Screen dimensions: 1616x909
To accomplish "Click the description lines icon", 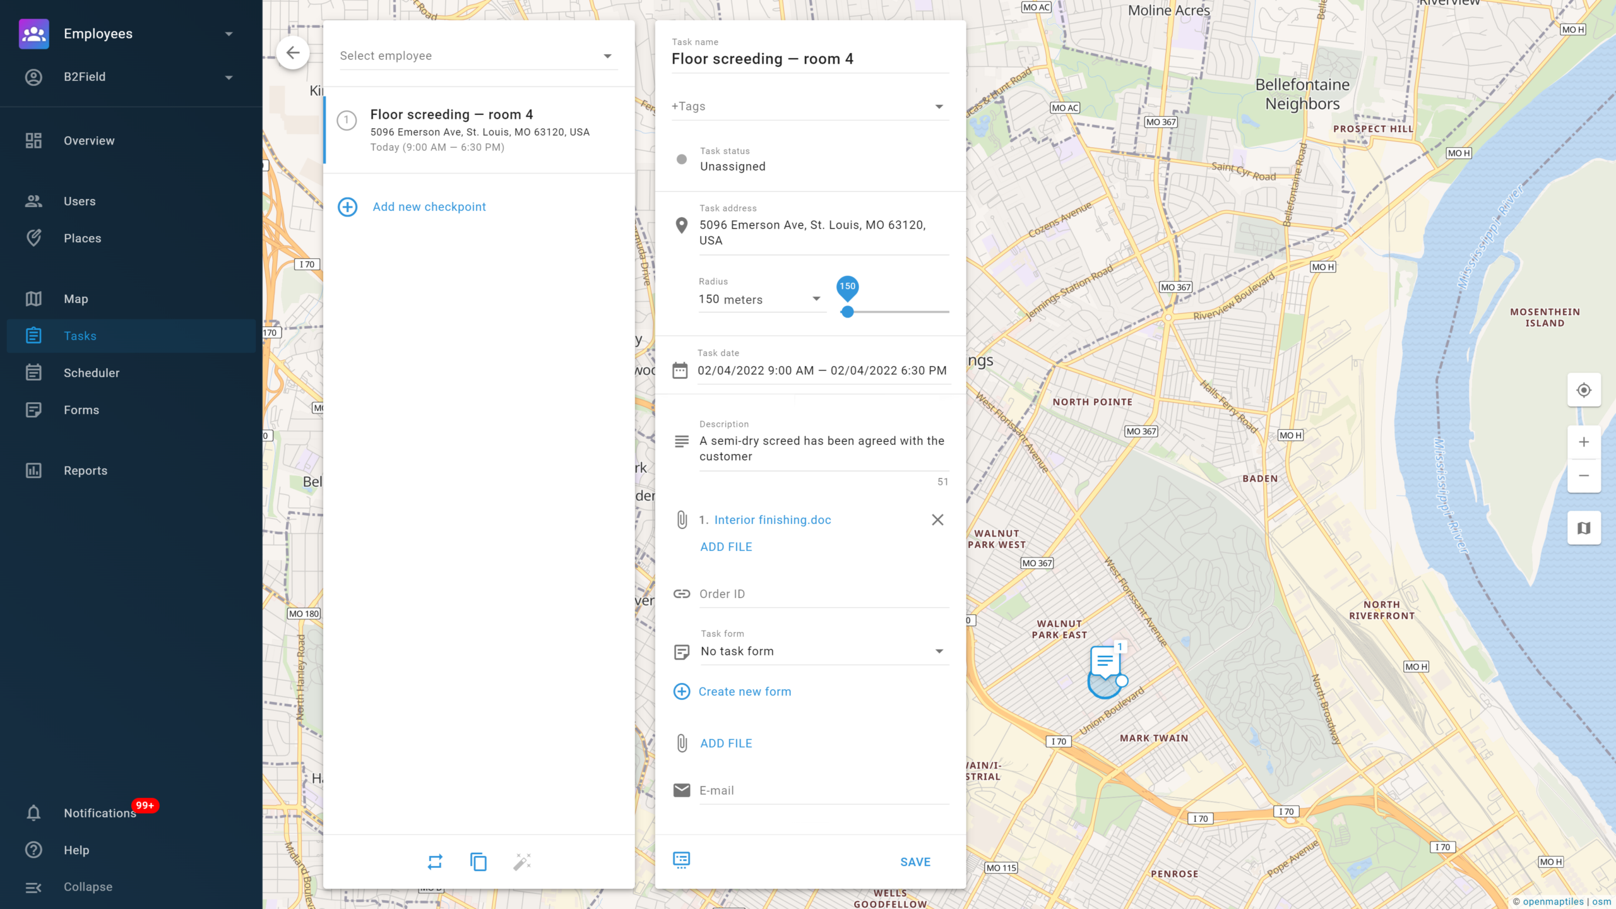I will [682, 441].
